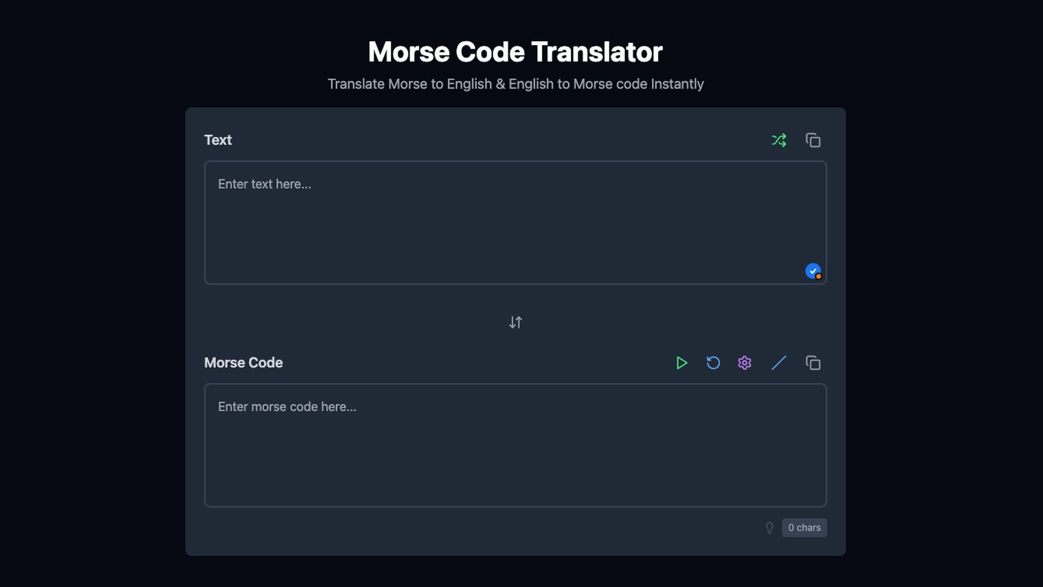Click the Morse Code Translator heading
Screen dimensions: 1043x587
tap(515, 52)
